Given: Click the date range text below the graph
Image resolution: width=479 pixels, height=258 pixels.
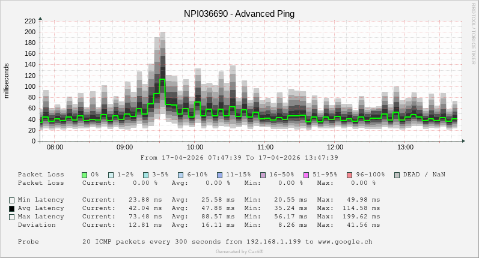Looking at the screenshot, I should [239, 158].
